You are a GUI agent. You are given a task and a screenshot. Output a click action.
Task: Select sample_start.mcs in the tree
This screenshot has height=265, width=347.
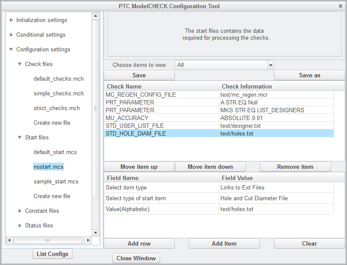tap(56, 182)
